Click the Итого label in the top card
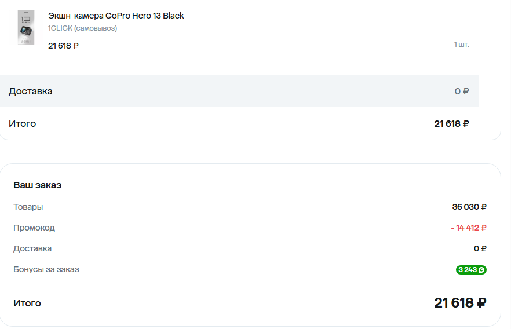Viewport: 511px width, 329px height. coord(22,123)
